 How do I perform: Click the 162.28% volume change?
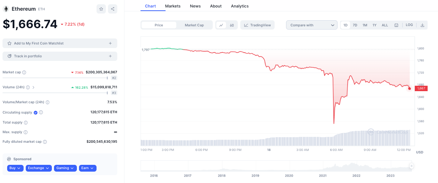79,87
